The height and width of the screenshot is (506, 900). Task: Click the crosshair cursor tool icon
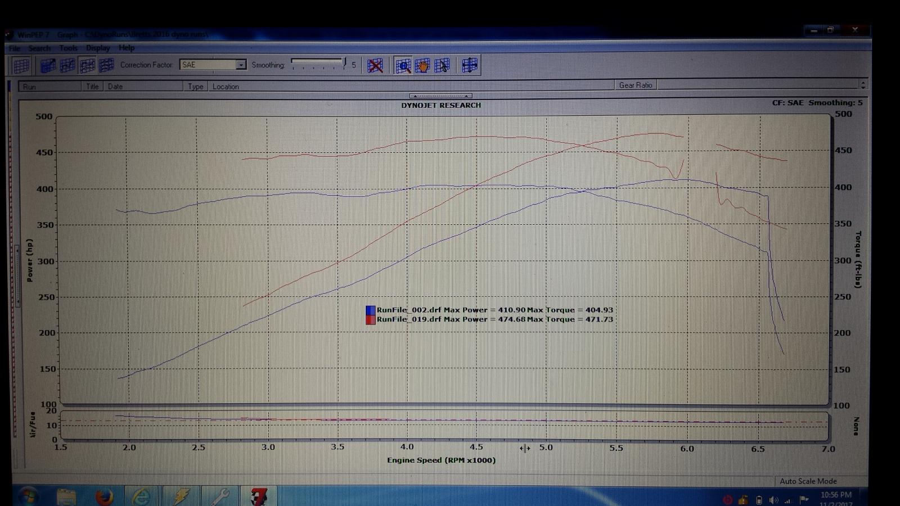coord(470,66)
